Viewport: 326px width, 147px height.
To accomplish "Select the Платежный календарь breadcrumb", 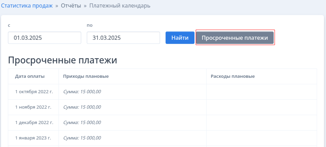I will coord(120,6).
